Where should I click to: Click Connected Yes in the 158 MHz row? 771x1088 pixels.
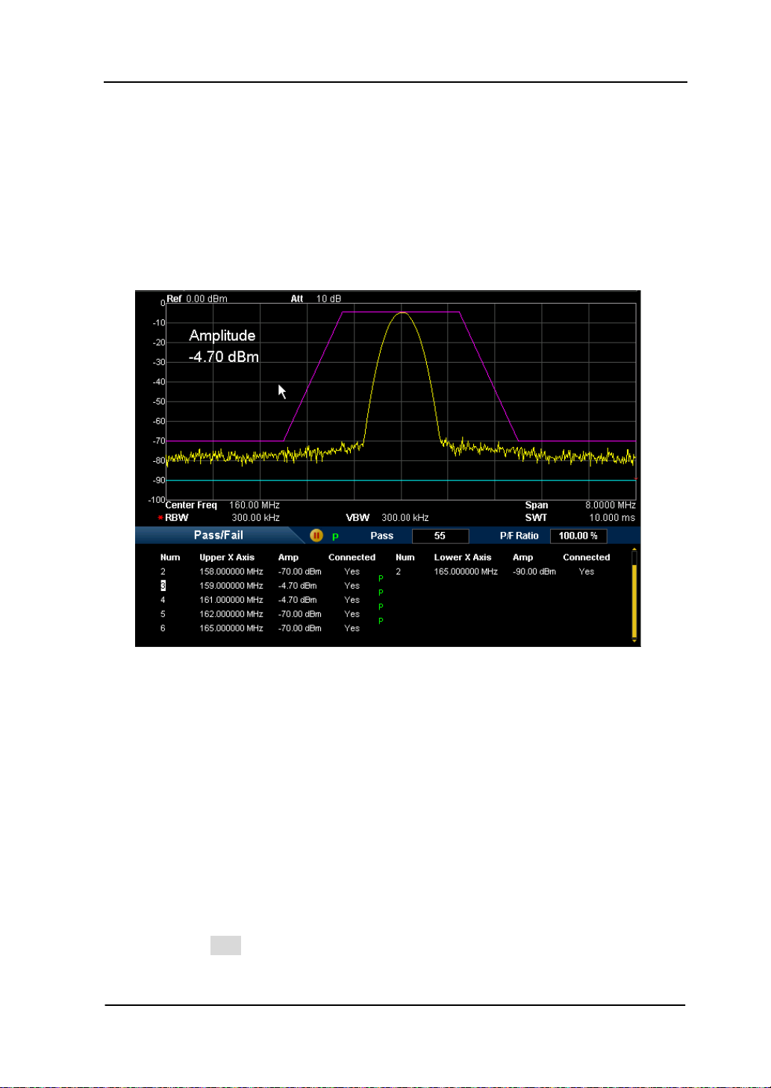coord(352,572)
